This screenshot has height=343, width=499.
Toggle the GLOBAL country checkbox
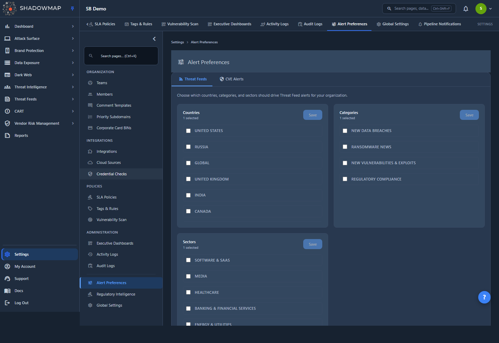click(189, 163)
